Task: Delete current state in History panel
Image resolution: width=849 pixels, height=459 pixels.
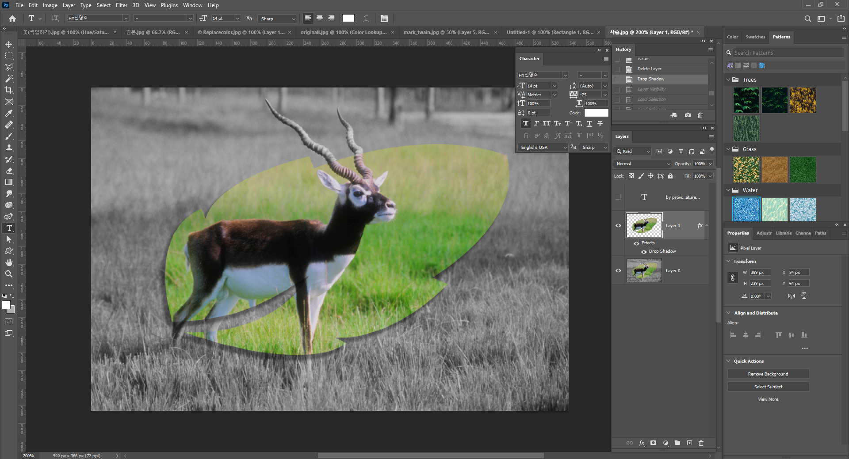Action: tap(700, 115)
